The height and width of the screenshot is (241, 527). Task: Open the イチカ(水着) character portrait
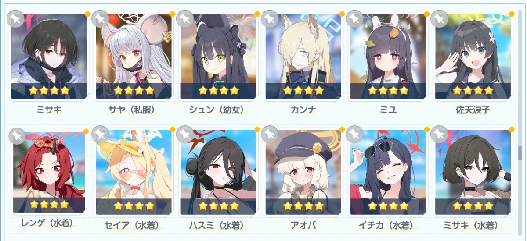[x=388, y=172]
